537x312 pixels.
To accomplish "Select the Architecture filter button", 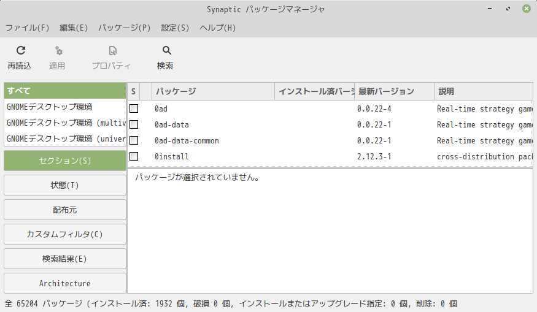I will pyautogui.click(x=64, y=283).
